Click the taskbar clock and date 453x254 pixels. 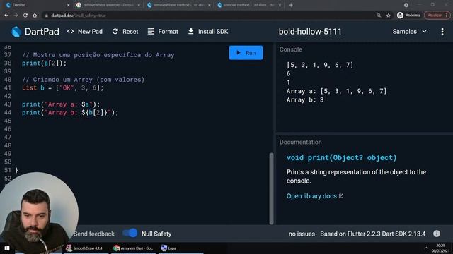(x=440, y=248)
